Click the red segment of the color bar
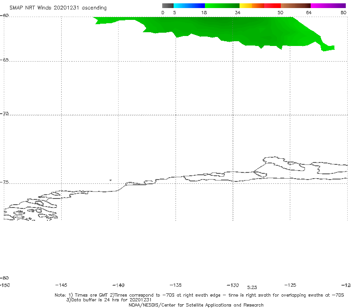The height and width of the screenshot is (308, 351). pyautogui.click(x=272, y=6)
